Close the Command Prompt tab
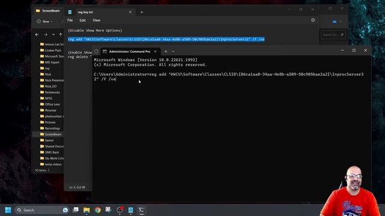Viewport: 385px width, 216px height. (155, 52)
